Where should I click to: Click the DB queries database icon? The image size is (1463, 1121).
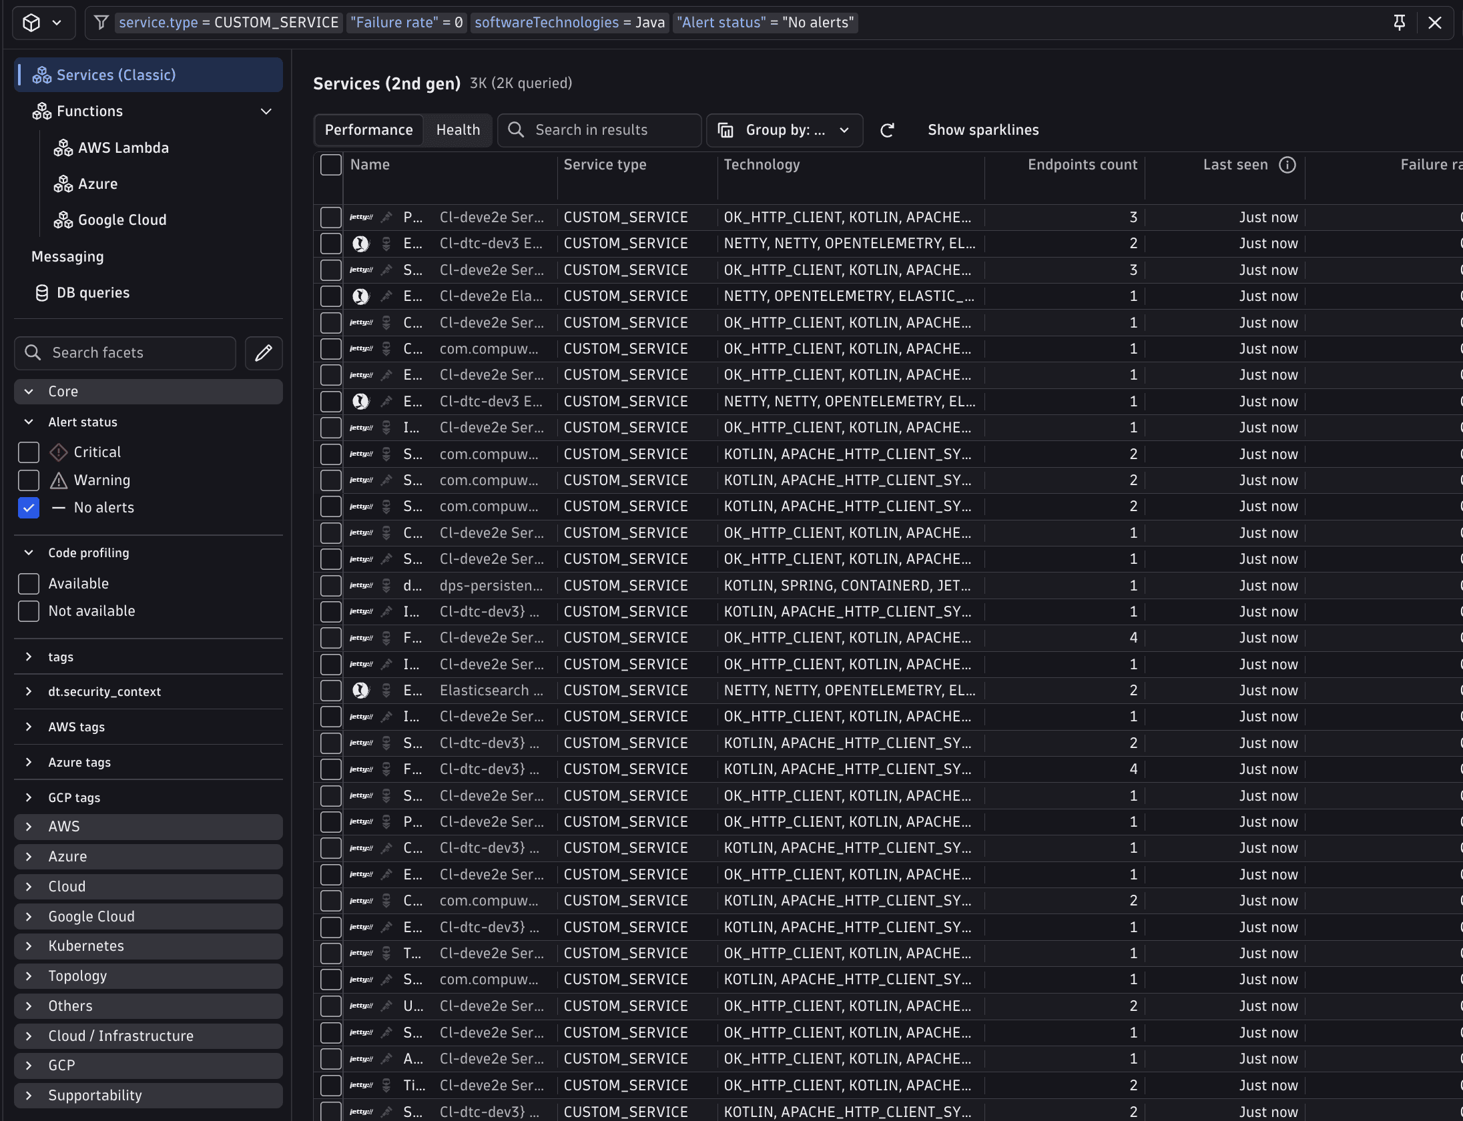point(41,293)
